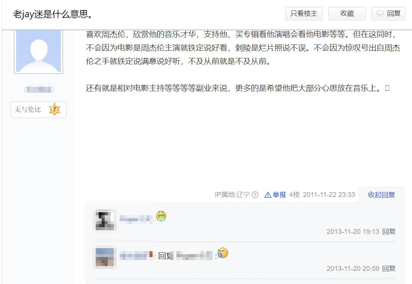Click the warning triangle report icon
This screenshot has height=284, width=412.
(268, 195)
